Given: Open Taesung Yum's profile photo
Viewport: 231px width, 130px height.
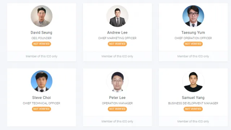Looking at the screenshot, I should pyautogui.click(x=193, y=16).
